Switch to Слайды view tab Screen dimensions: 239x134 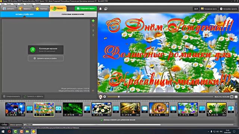pos(4,125)
